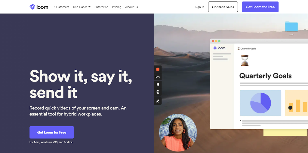The image size is (308, 153).
Task: Click the red stop recording icon
Action: (x=158, y=69)
